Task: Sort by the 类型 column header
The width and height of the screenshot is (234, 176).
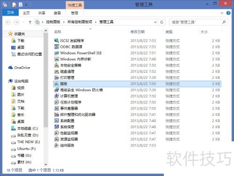Action: tap(169, 32)
